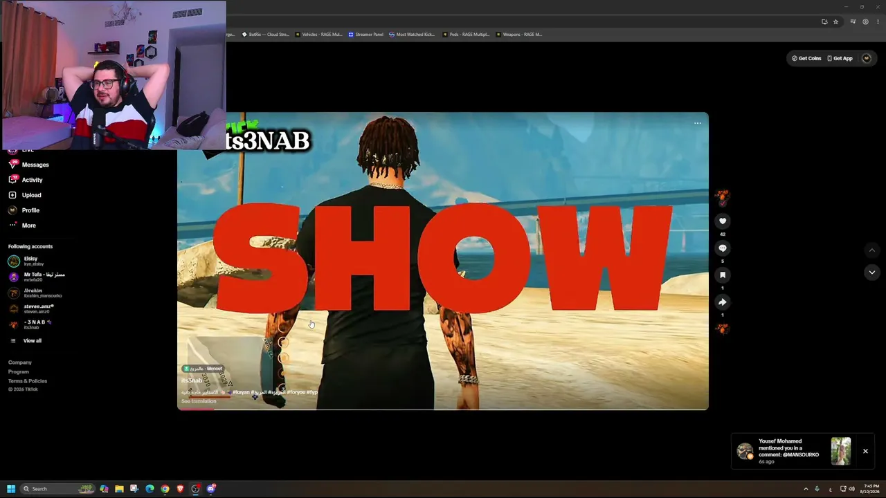Image resolution: width=886 pixels, height=498 pixels.
Task: Click Get Coins button
Action: (806, 58)
